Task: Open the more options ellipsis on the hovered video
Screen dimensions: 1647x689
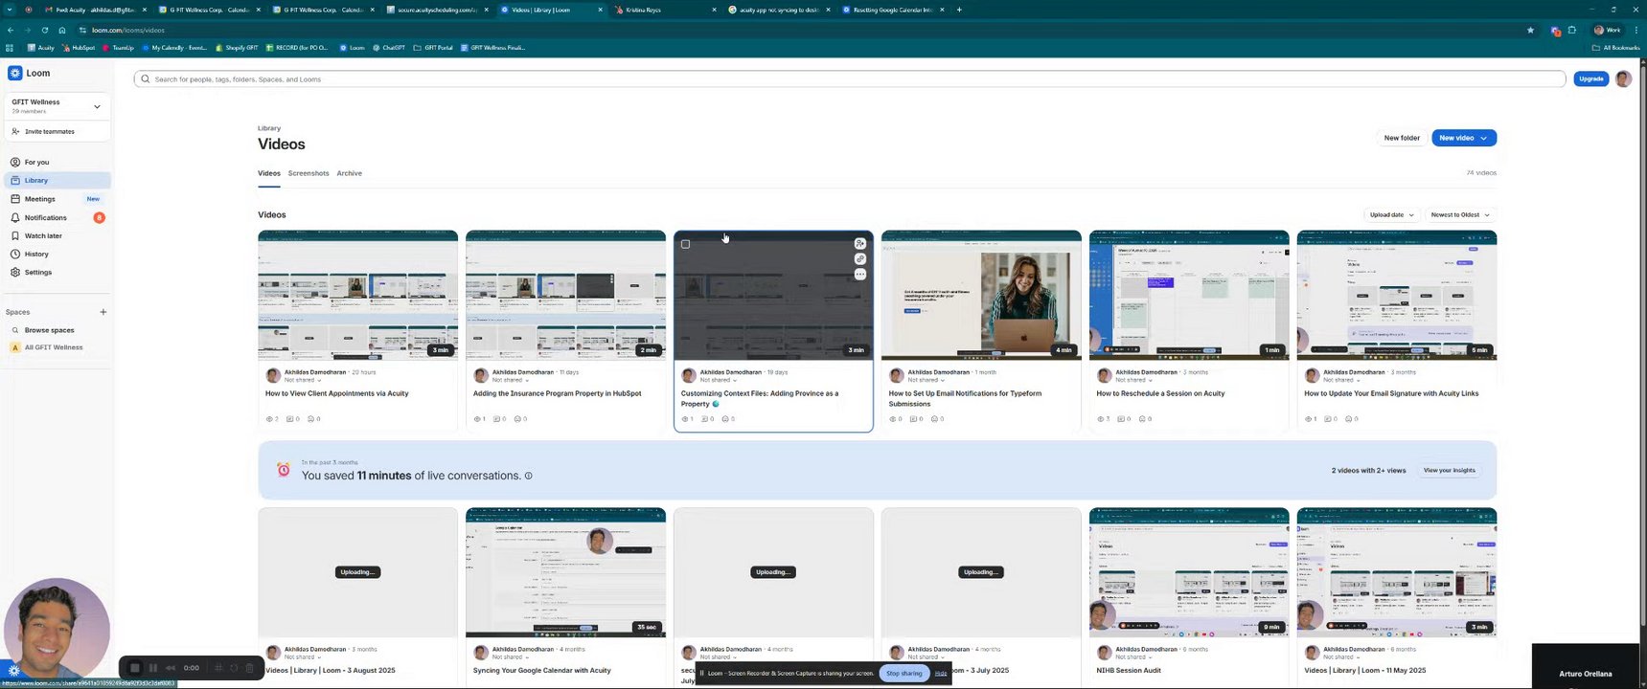Action: pyautogui.click(x=860, y=275)
